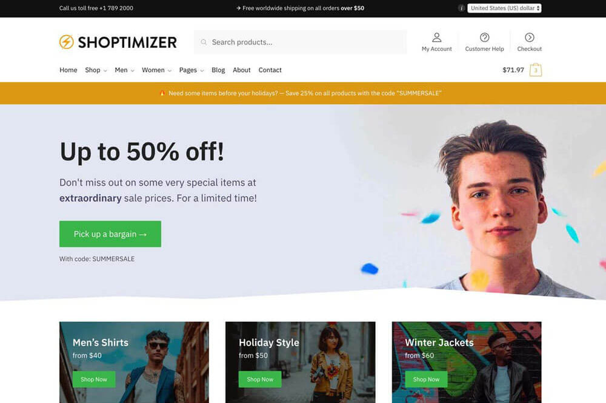
Task: Go to Checkout arrow icon
Action: 530,37
